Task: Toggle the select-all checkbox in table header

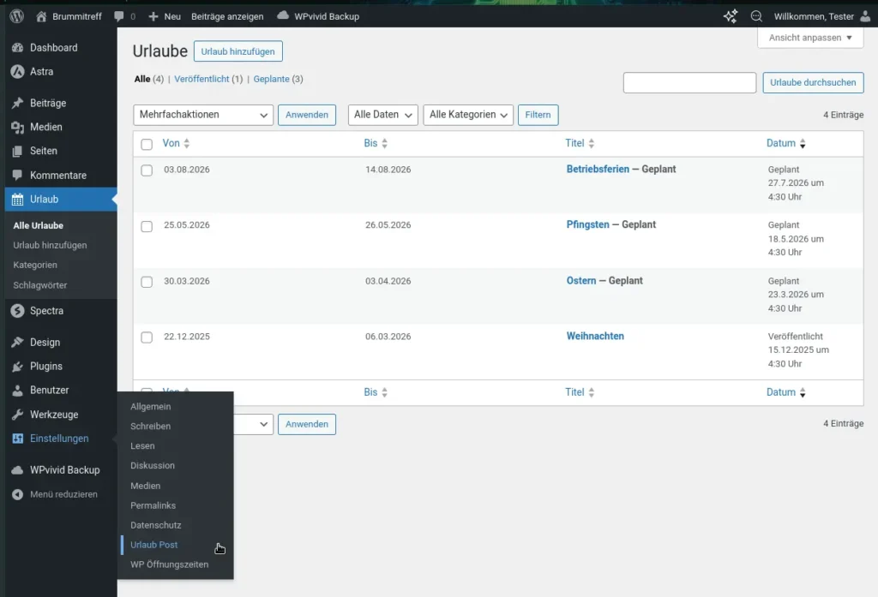Action: click(147, 145)
